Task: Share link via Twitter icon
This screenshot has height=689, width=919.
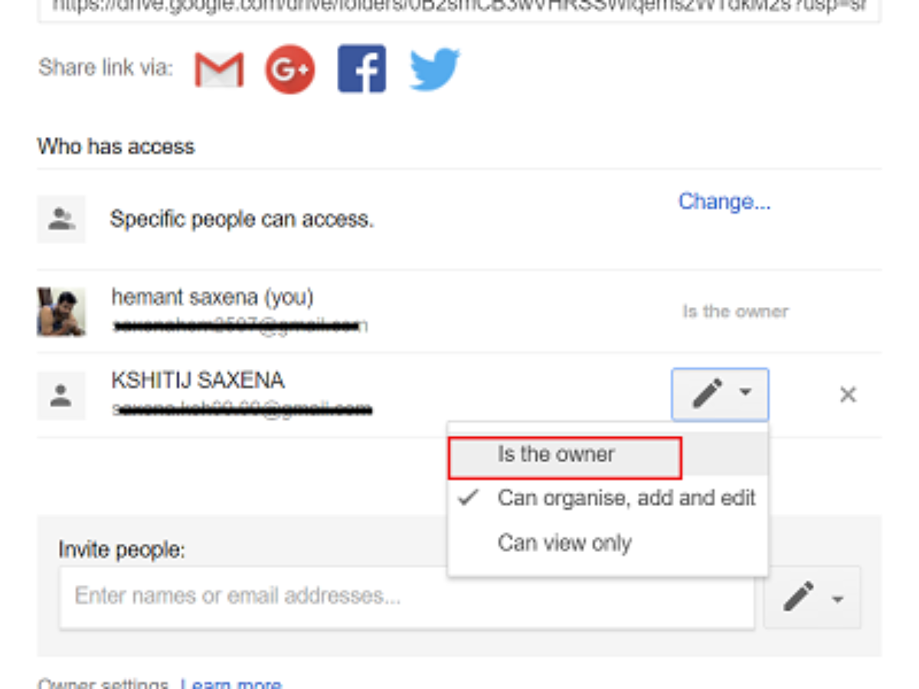Action: click(x=434, y=70)
